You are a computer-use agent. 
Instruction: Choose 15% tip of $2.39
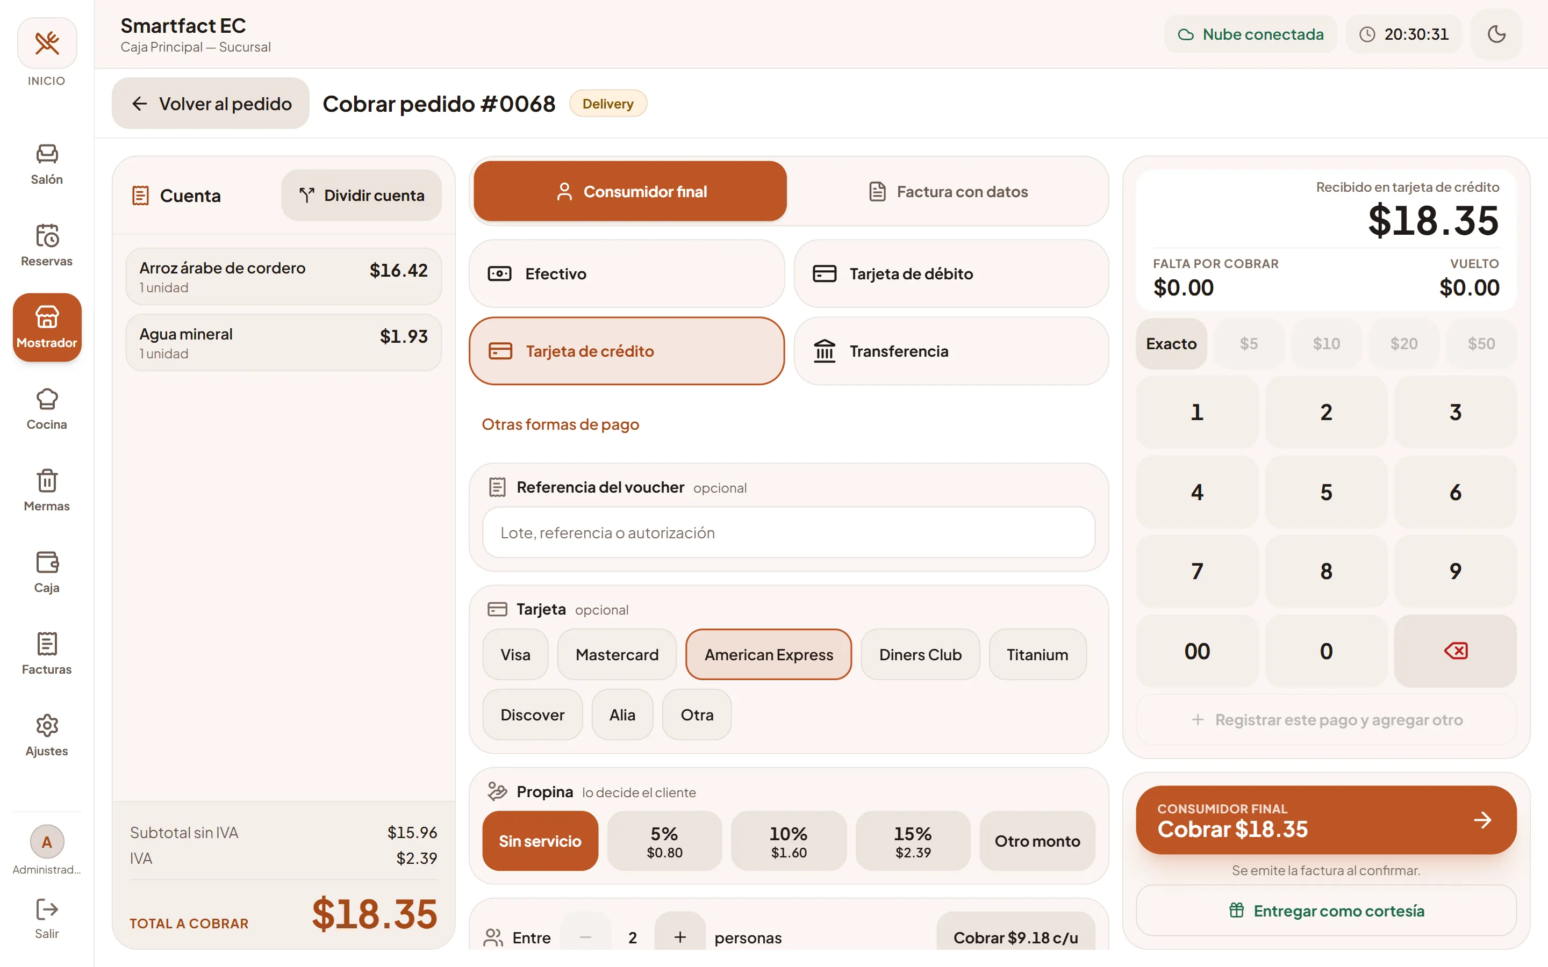pyautogui.click(x=913, y=841)
